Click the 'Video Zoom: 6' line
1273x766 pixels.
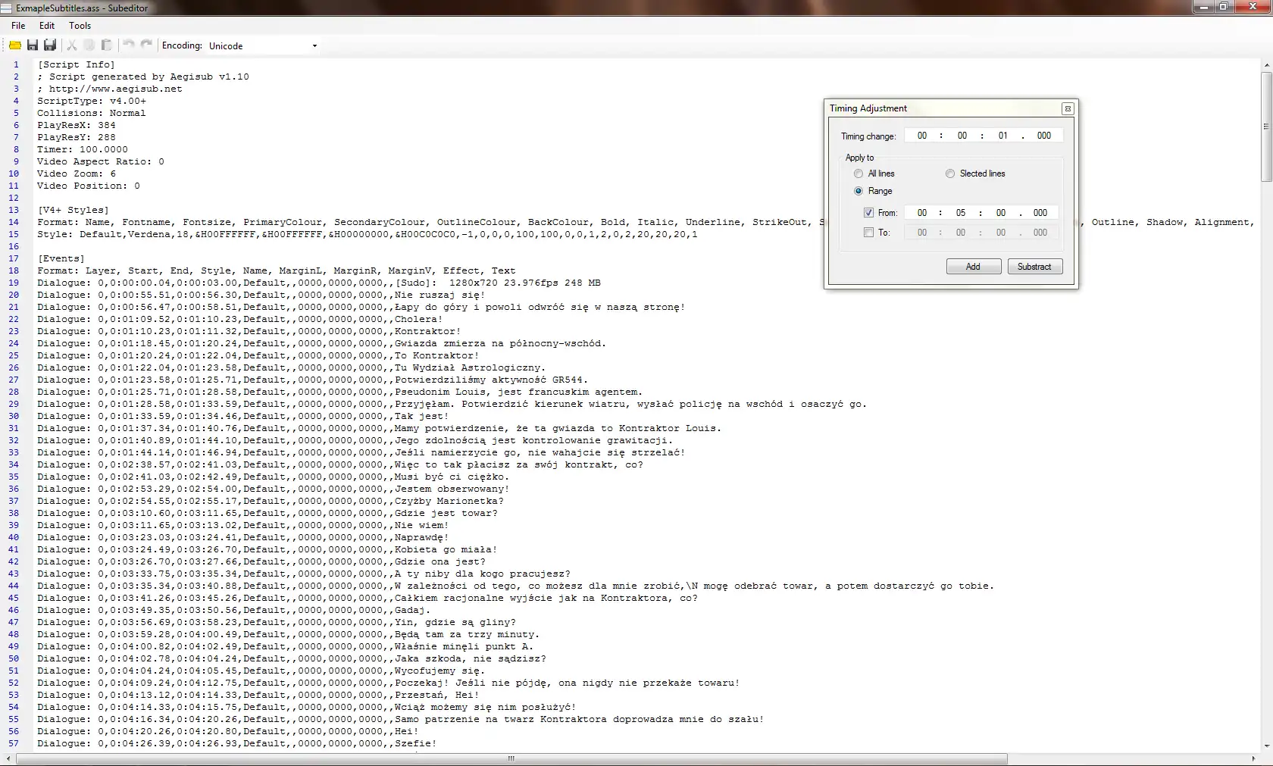tap(77, 174)
